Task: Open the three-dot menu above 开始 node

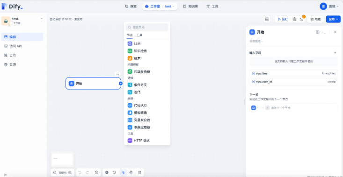Action: [x=117, y=74]
